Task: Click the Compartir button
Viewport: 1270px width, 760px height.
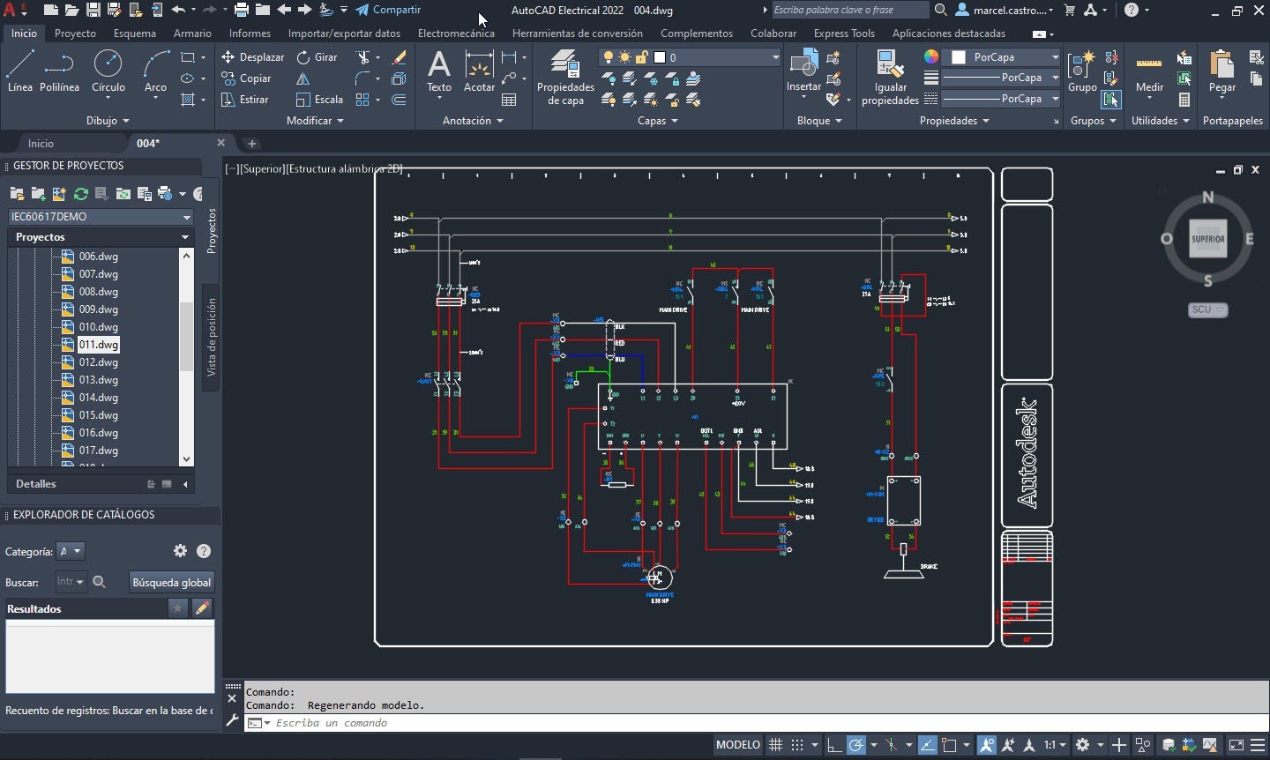Action: [x=388, y=10]
